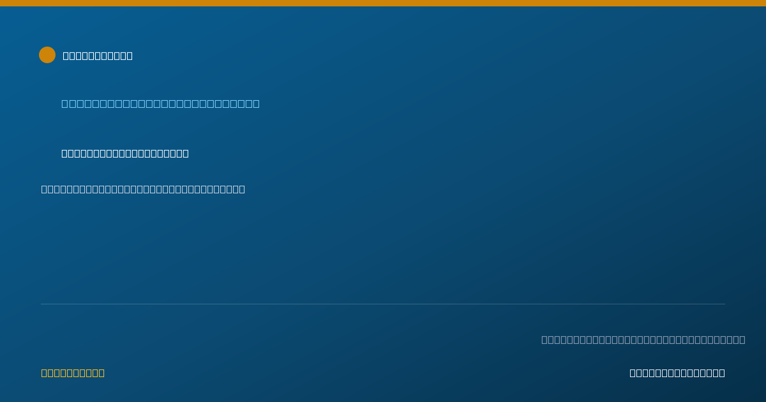Click the thin horizontal divider line
Screen dimensions: 766x402
pyautogui.click(x=383, y=304)
